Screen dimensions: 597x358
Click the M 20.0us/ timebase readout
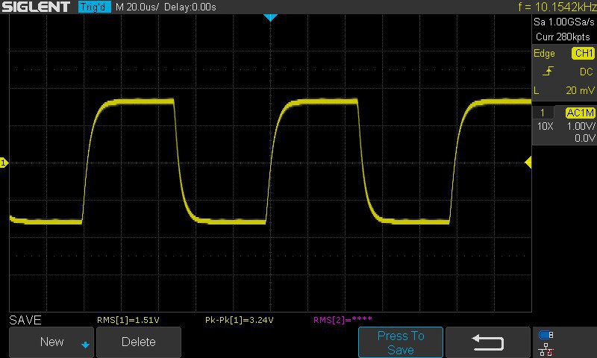[x=137, y=7]
